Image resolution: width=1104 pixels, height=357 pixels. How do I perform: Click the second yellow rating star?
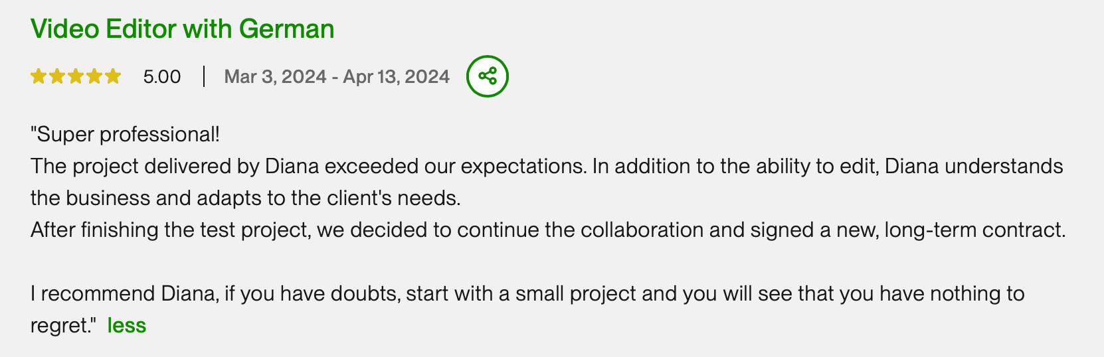[x=57, y=76]
